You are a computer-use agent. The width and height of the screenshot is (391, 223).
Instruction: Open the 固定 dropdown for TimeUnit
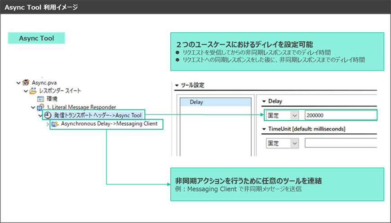pyautogui.click(x=294, y=144)
